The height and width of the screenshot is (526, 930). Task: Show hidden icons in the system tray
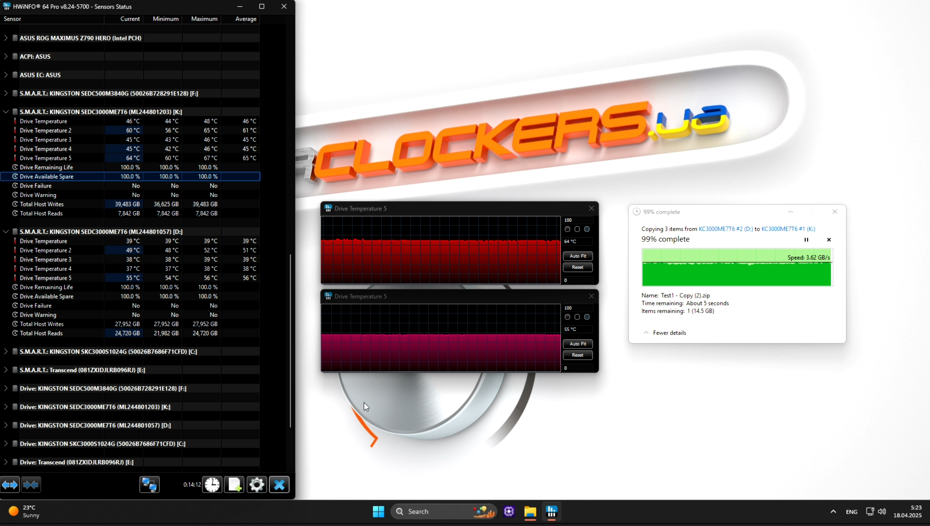[x=833, y=511]
